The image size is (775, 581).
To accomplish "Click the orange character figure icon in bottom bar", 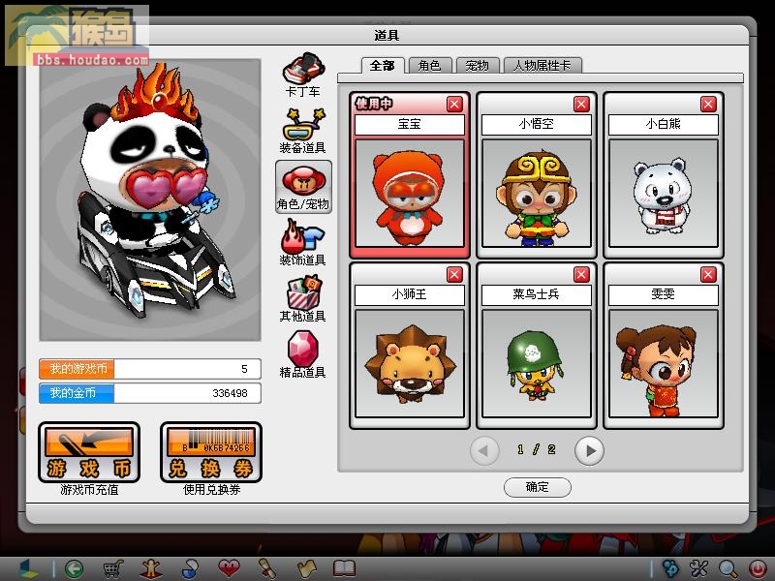I will [x=151, y=568].
